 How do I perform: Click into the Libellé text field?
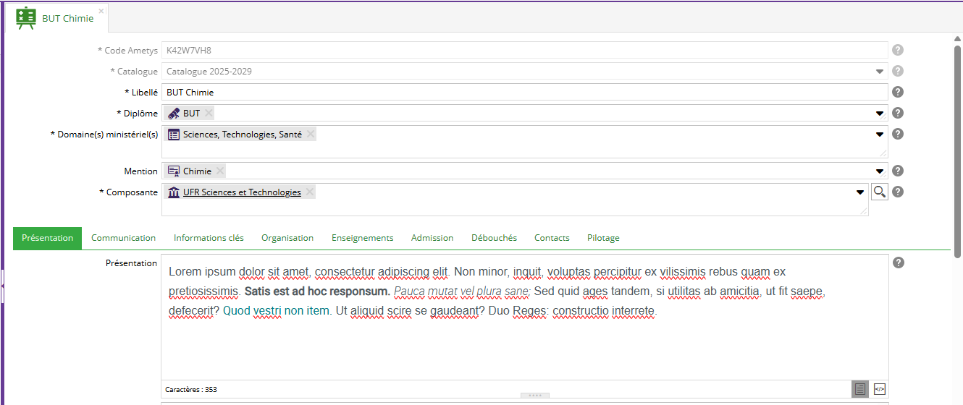[x=521, y=92]
